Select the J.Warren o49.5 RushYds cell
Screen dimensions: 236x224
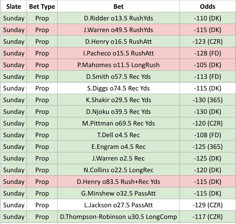point(119,30)
